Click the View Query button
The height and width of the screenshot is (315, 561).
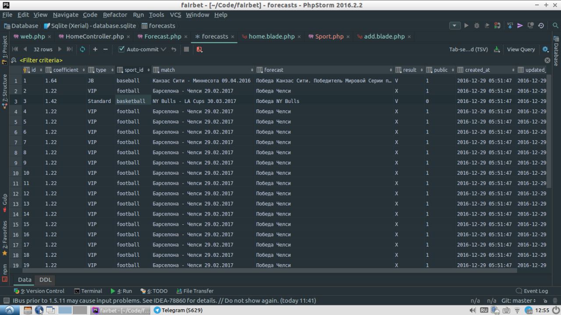tap(521, 50)
